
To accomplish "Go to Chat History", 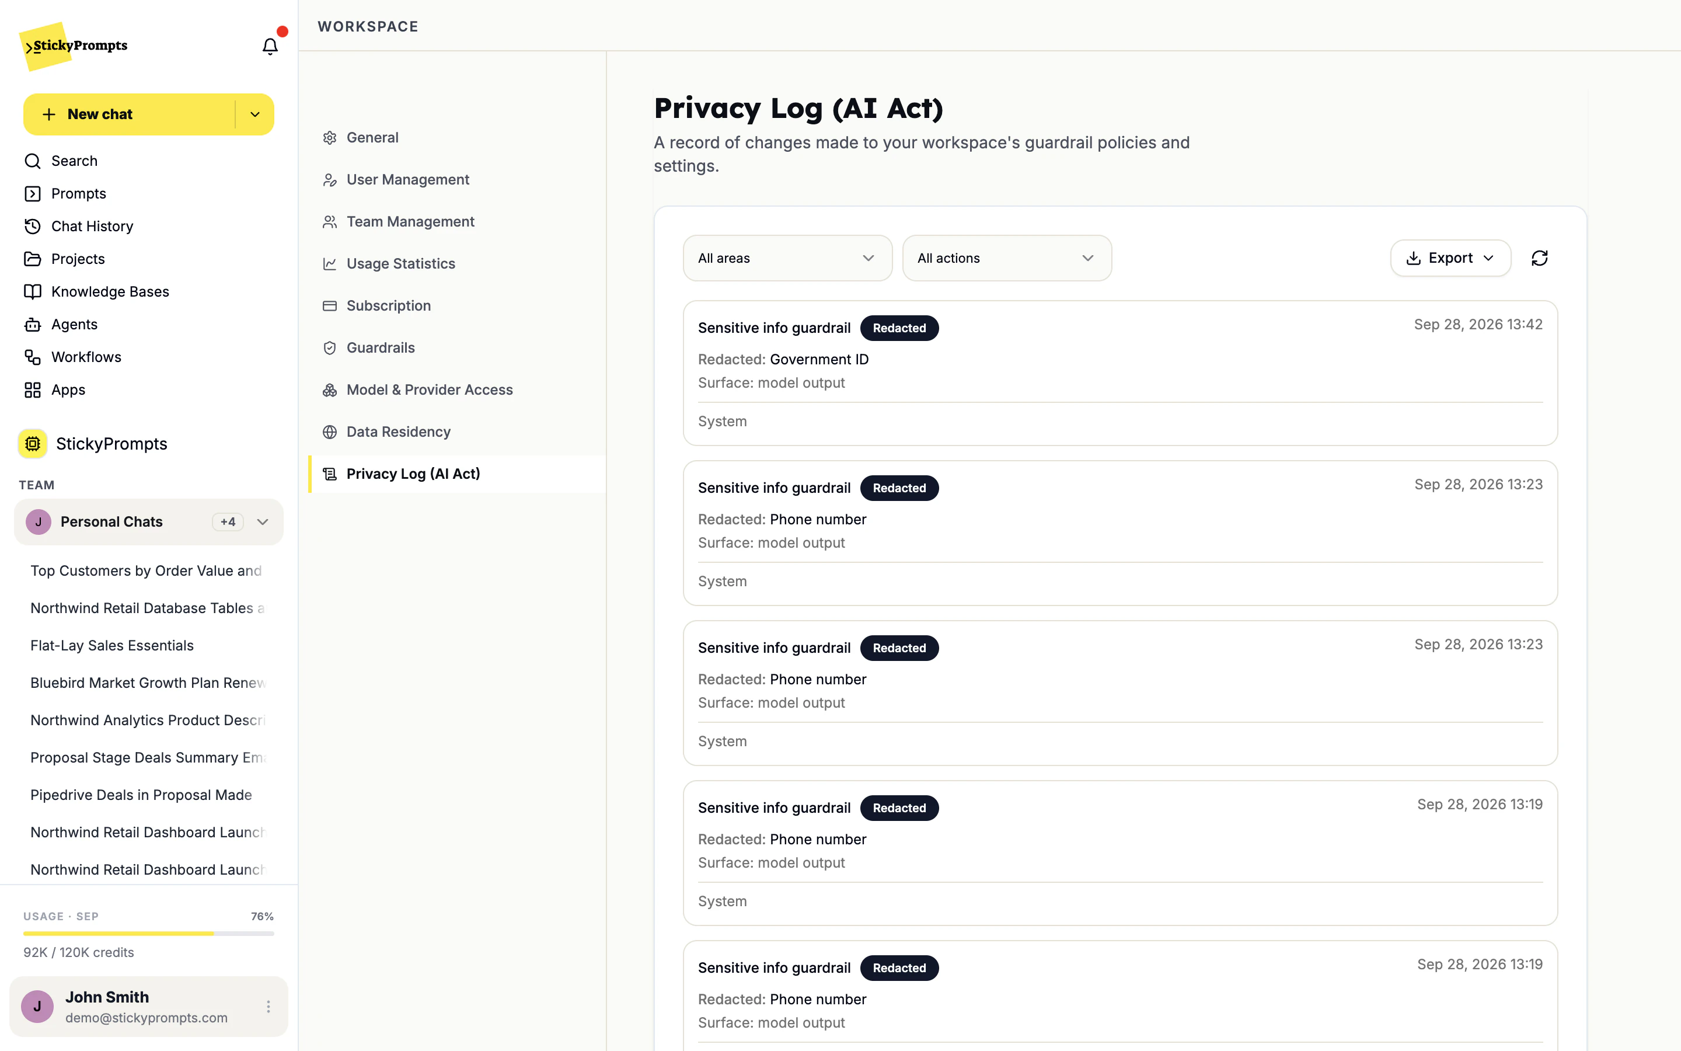I will 78,226.
